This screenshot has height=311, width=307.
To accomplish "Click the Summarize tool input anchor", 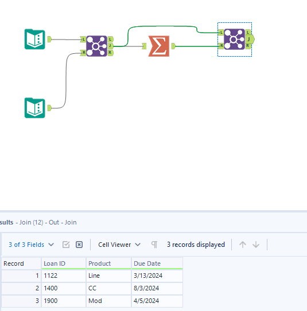I will [x=144, y=46].
